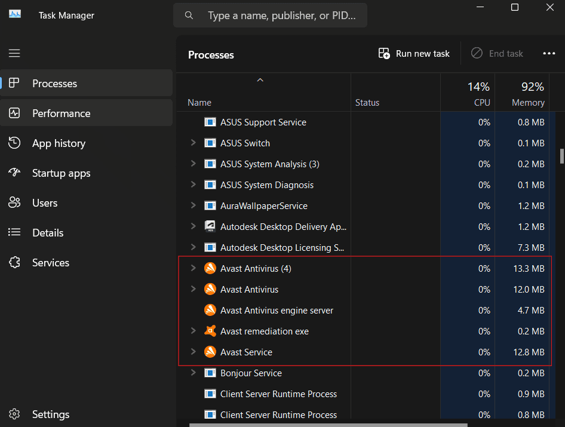Screen dimensions: 565x427
Task: Select the ASUS Support Service row text
Action: (263, 122)
